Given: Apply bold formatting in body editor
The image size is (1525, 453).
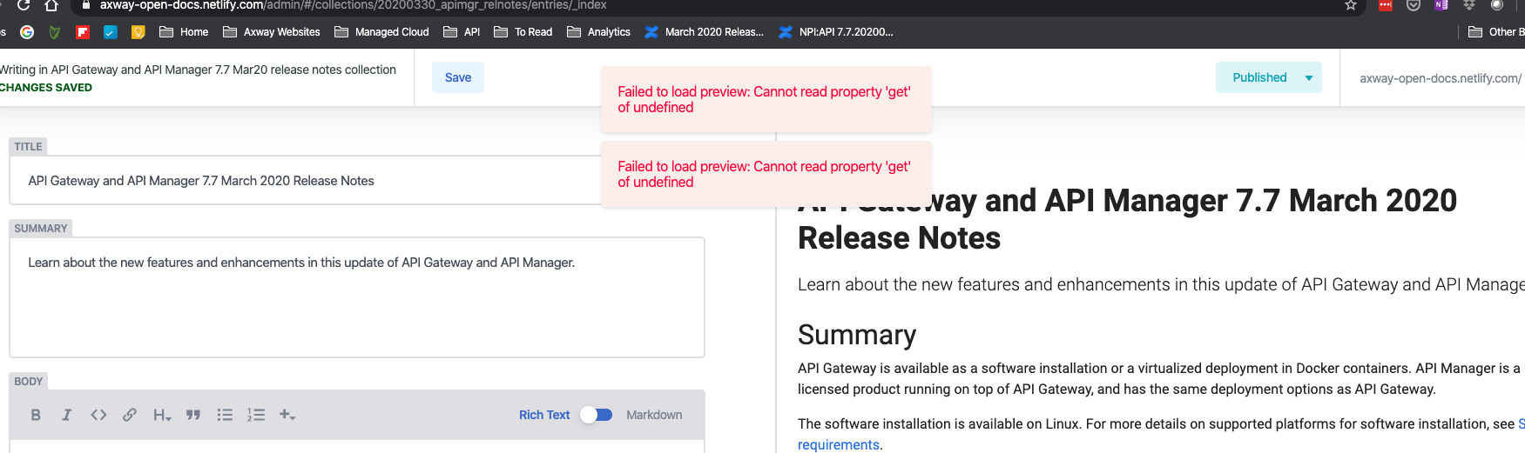Looking at the screenshot, I should pos(36,415).
